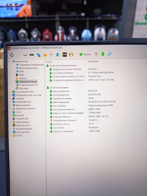Click the Конфигурация category icon
The width and height of the screenshot is (147, 196).
(14, 129)
